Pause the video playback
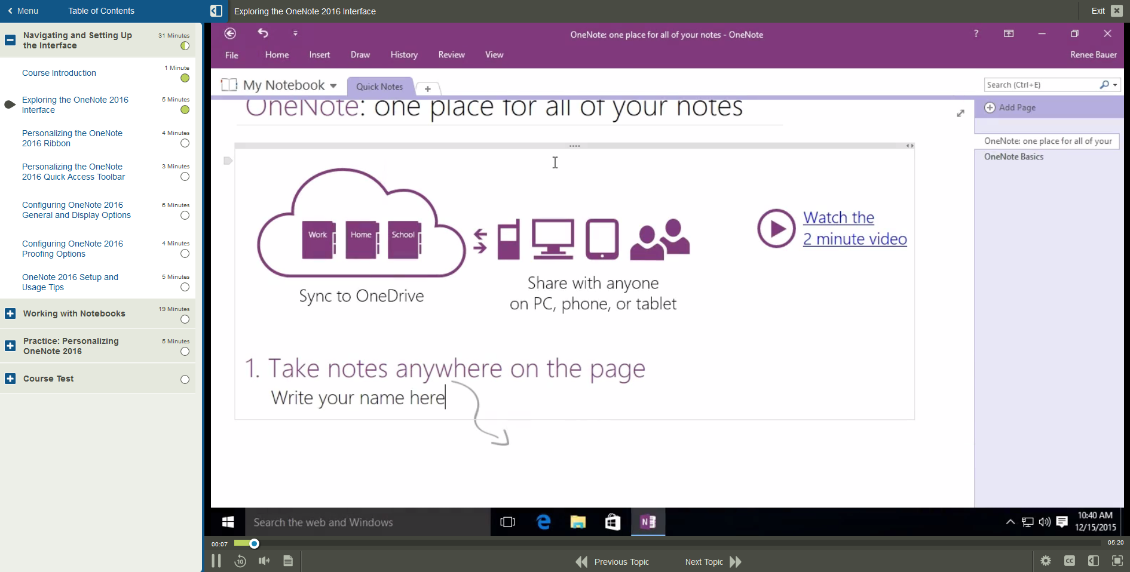 coord(216,561)
